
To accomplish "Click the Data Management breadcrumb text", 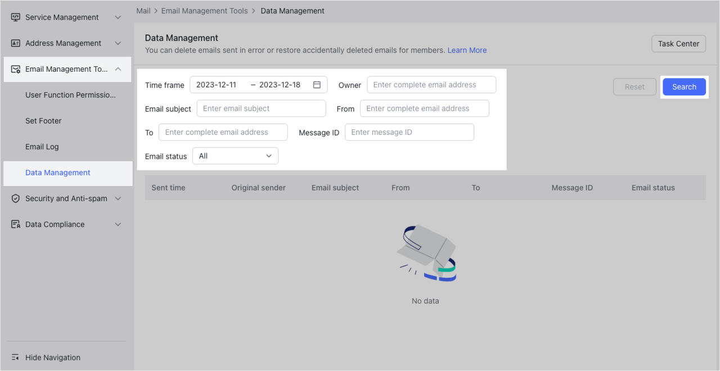I will click(292, 11).
